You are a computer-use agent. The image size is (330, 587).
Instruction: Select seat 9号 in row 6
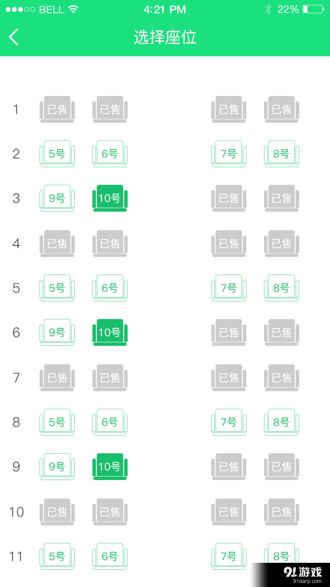(x=57, y=332)
